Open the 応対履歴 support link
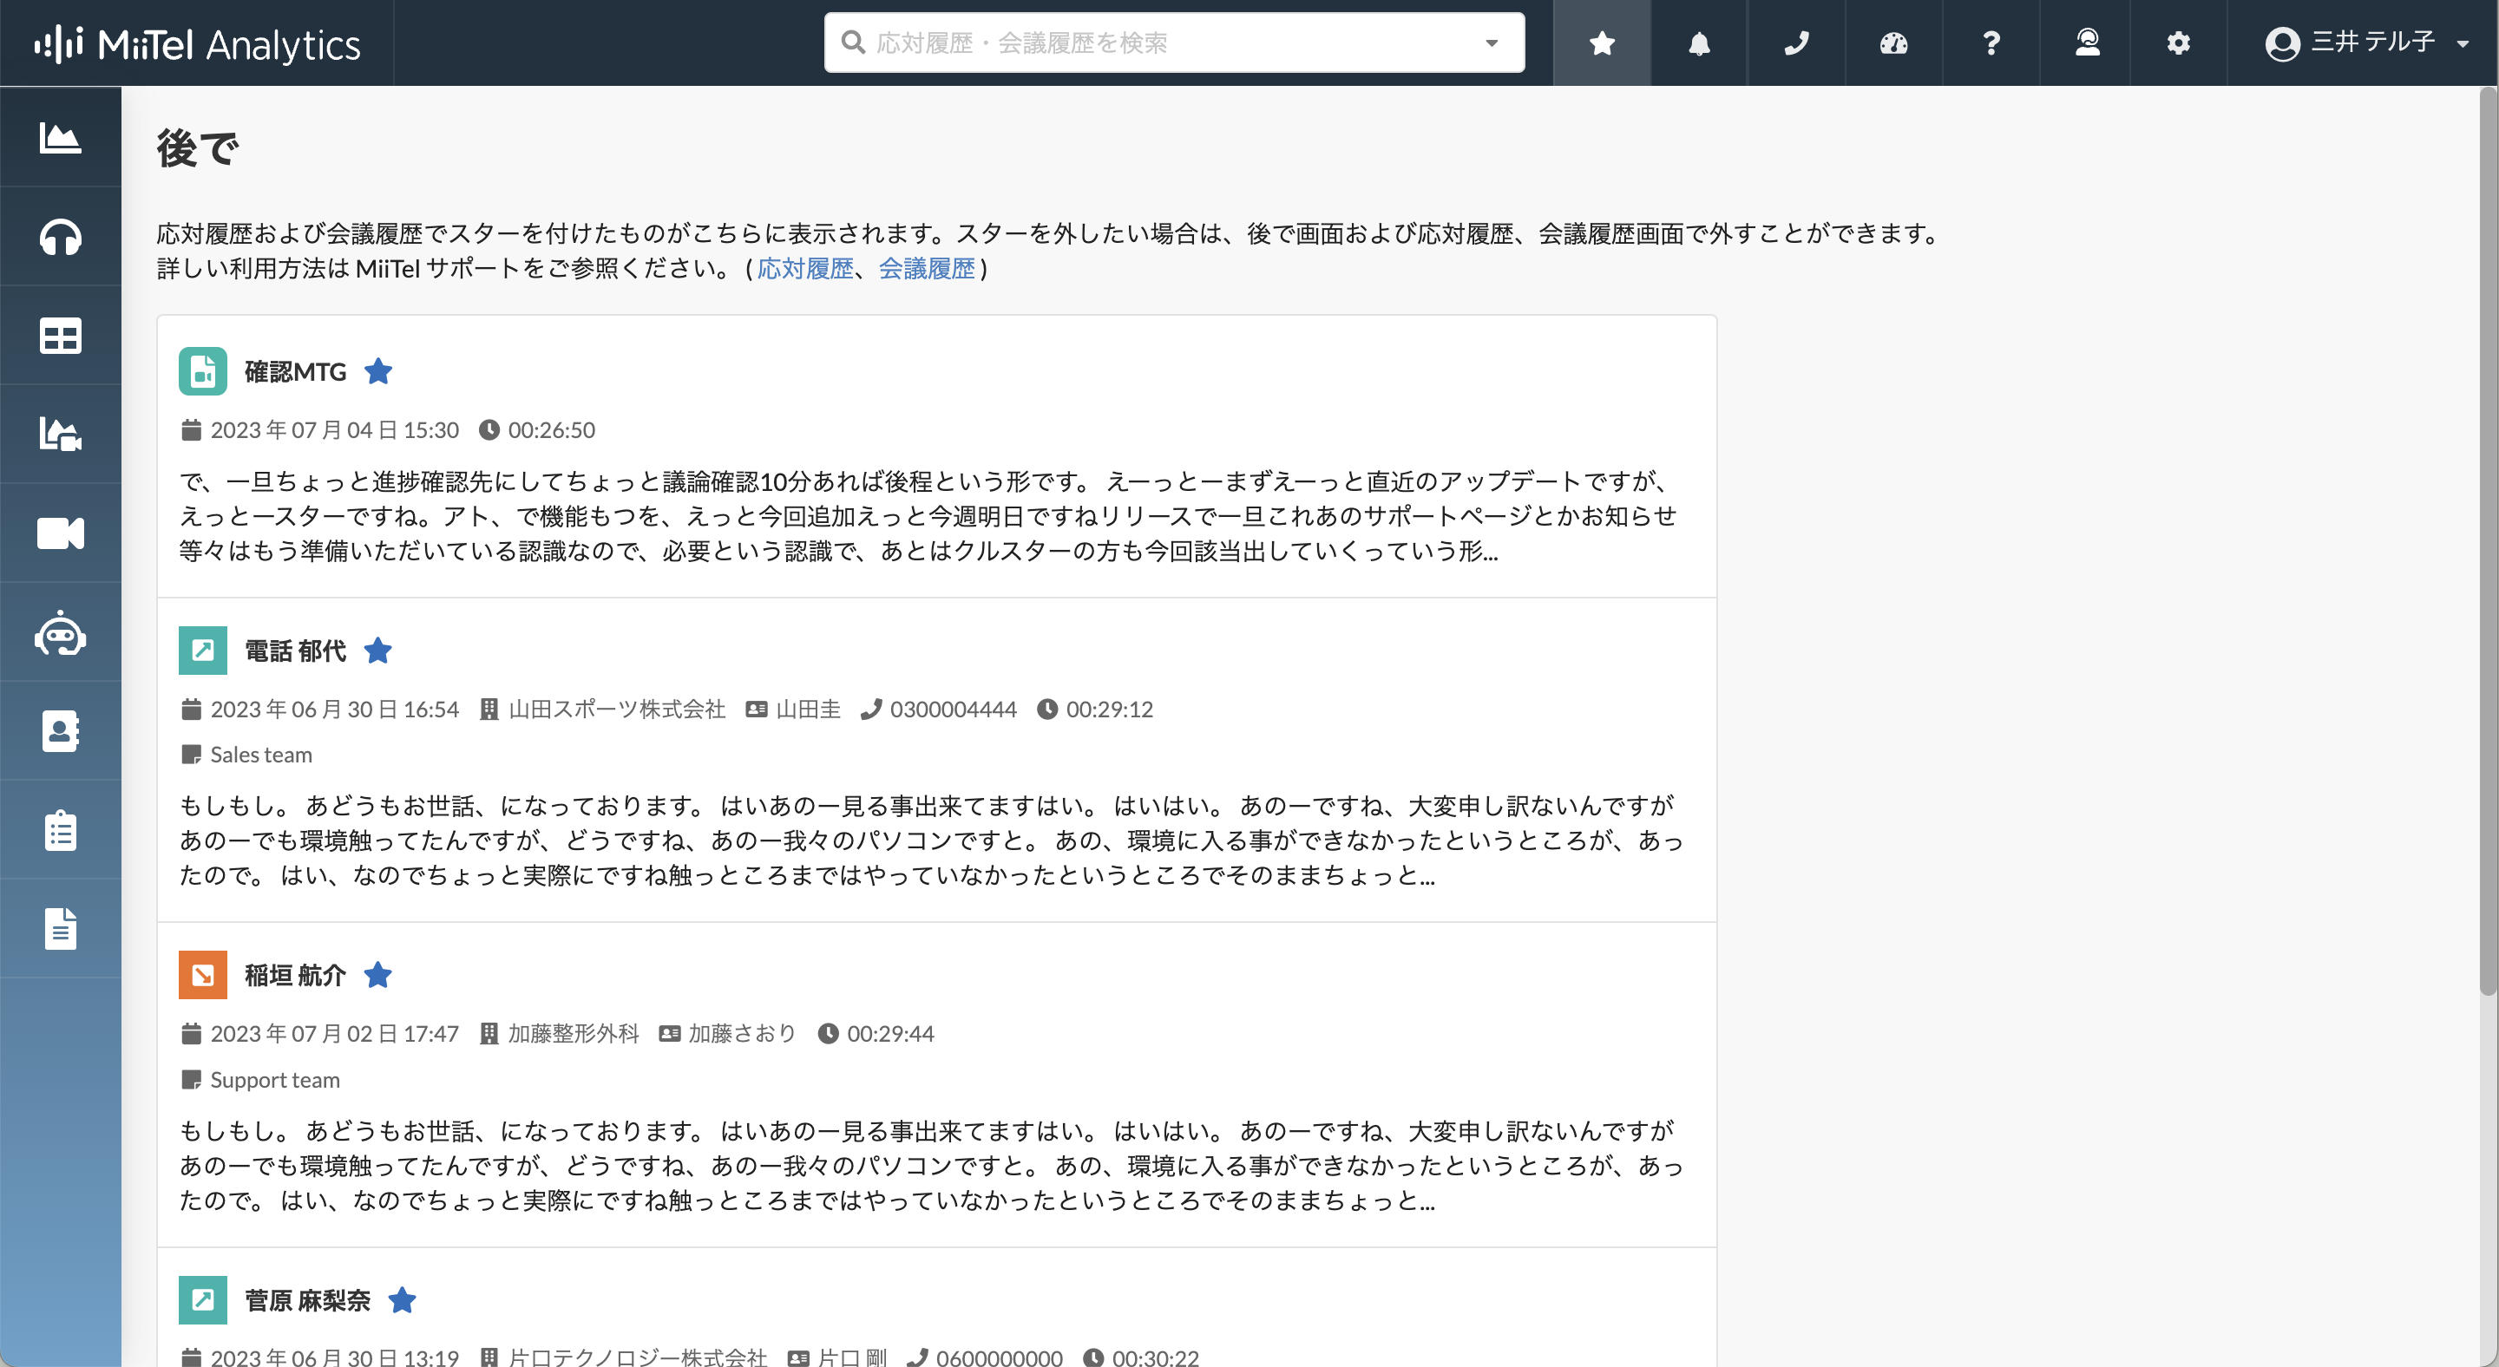 coord(805,269)
